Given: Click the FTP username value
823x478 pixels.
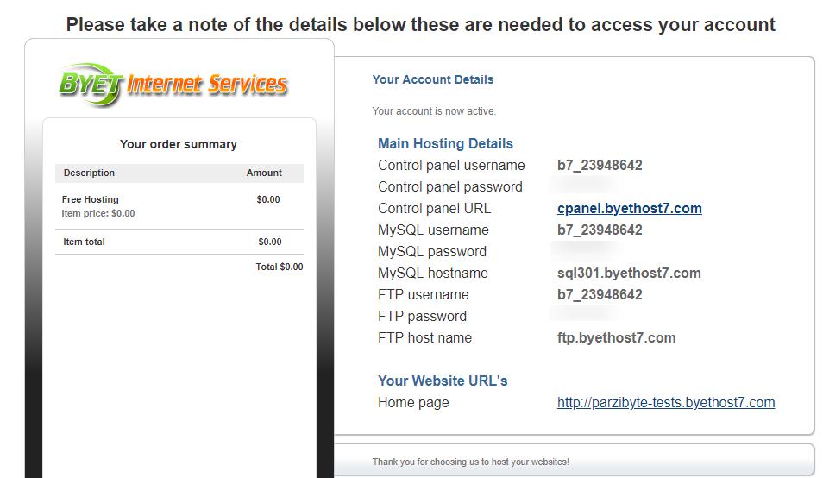Looking at the screenshot, I should click(600, 294).
